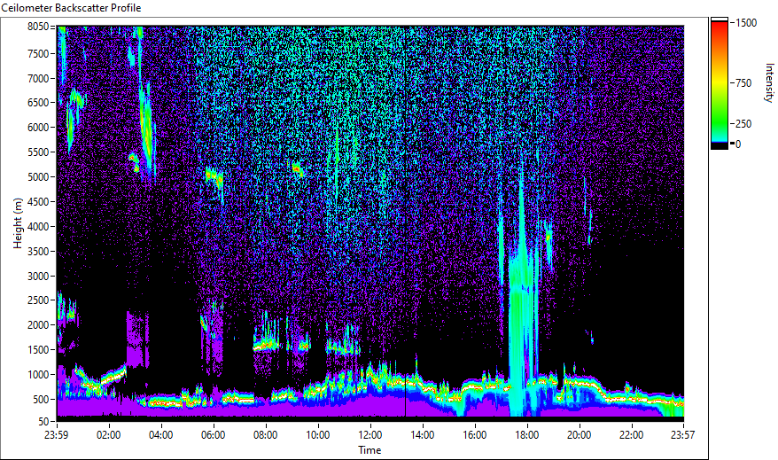Click the 23:59 start time label
The width and height of the screenshot is (778, 460).
[56, 435]
